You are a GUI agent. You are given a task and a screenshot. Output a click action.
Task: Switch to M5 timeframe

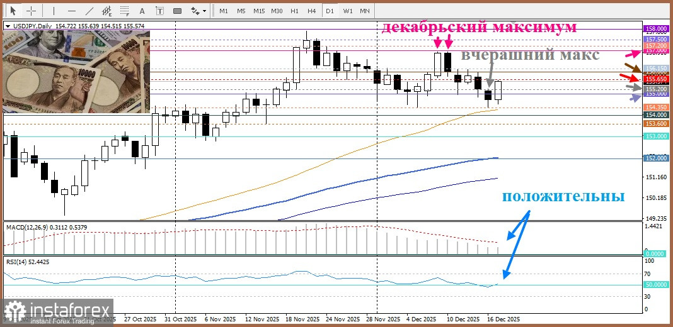click(x=241, y=11)
